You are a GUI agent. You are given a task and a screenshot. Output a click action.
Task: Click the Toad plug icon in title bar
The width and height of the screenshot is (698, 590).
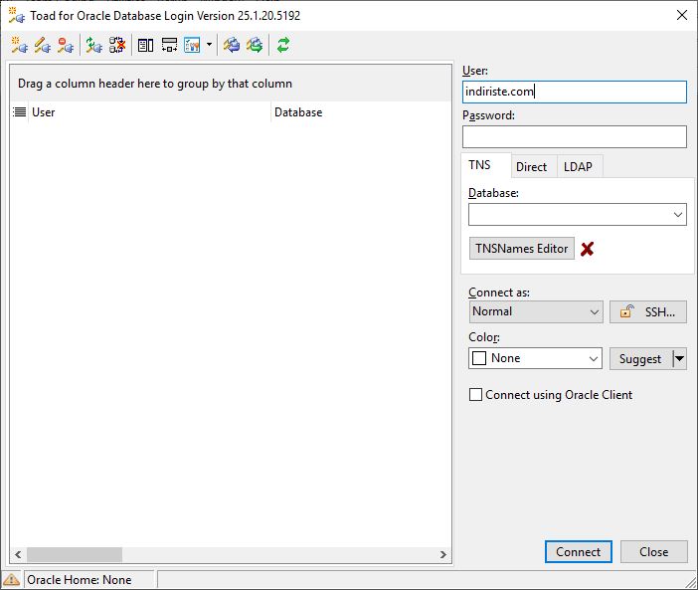pyautogui.click(x=17, y=16)
